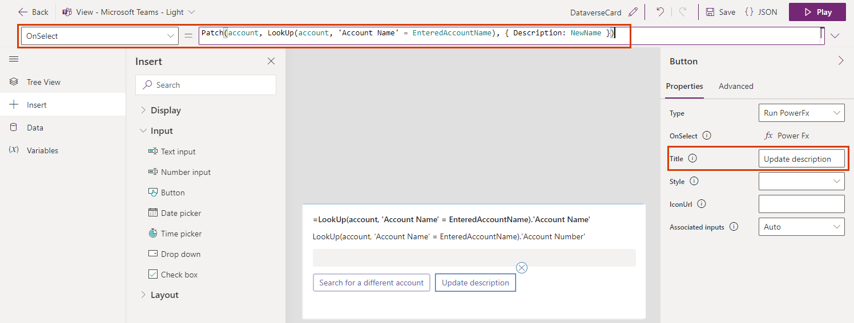The width and height of the screenshot is (854, 323).
Task: Insert a Text input control
Action: pyautogui.click(x=172, y=152)
